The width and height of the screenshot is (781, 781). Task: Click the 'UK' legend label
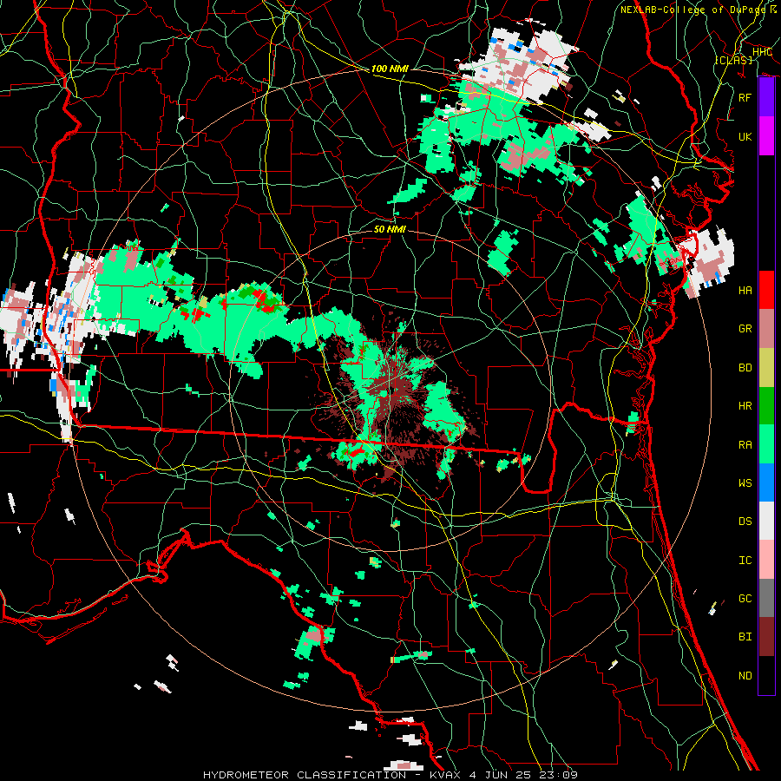point(745,136)
